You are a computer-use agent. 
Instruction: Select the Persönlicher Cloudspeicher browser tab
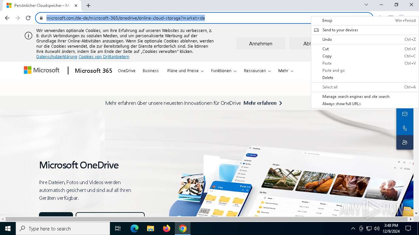(x=42, y=6)
